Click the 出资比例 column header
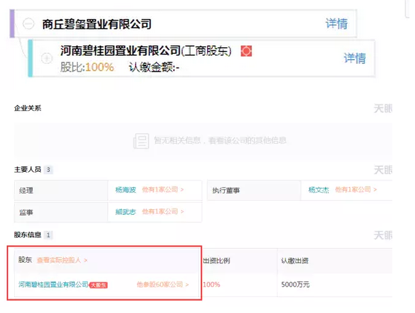415x313 pixels. [216, 261]
